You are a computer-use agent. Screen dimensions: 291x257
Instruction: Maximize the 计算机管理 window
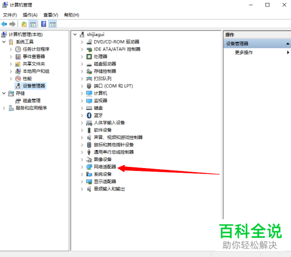267,5
